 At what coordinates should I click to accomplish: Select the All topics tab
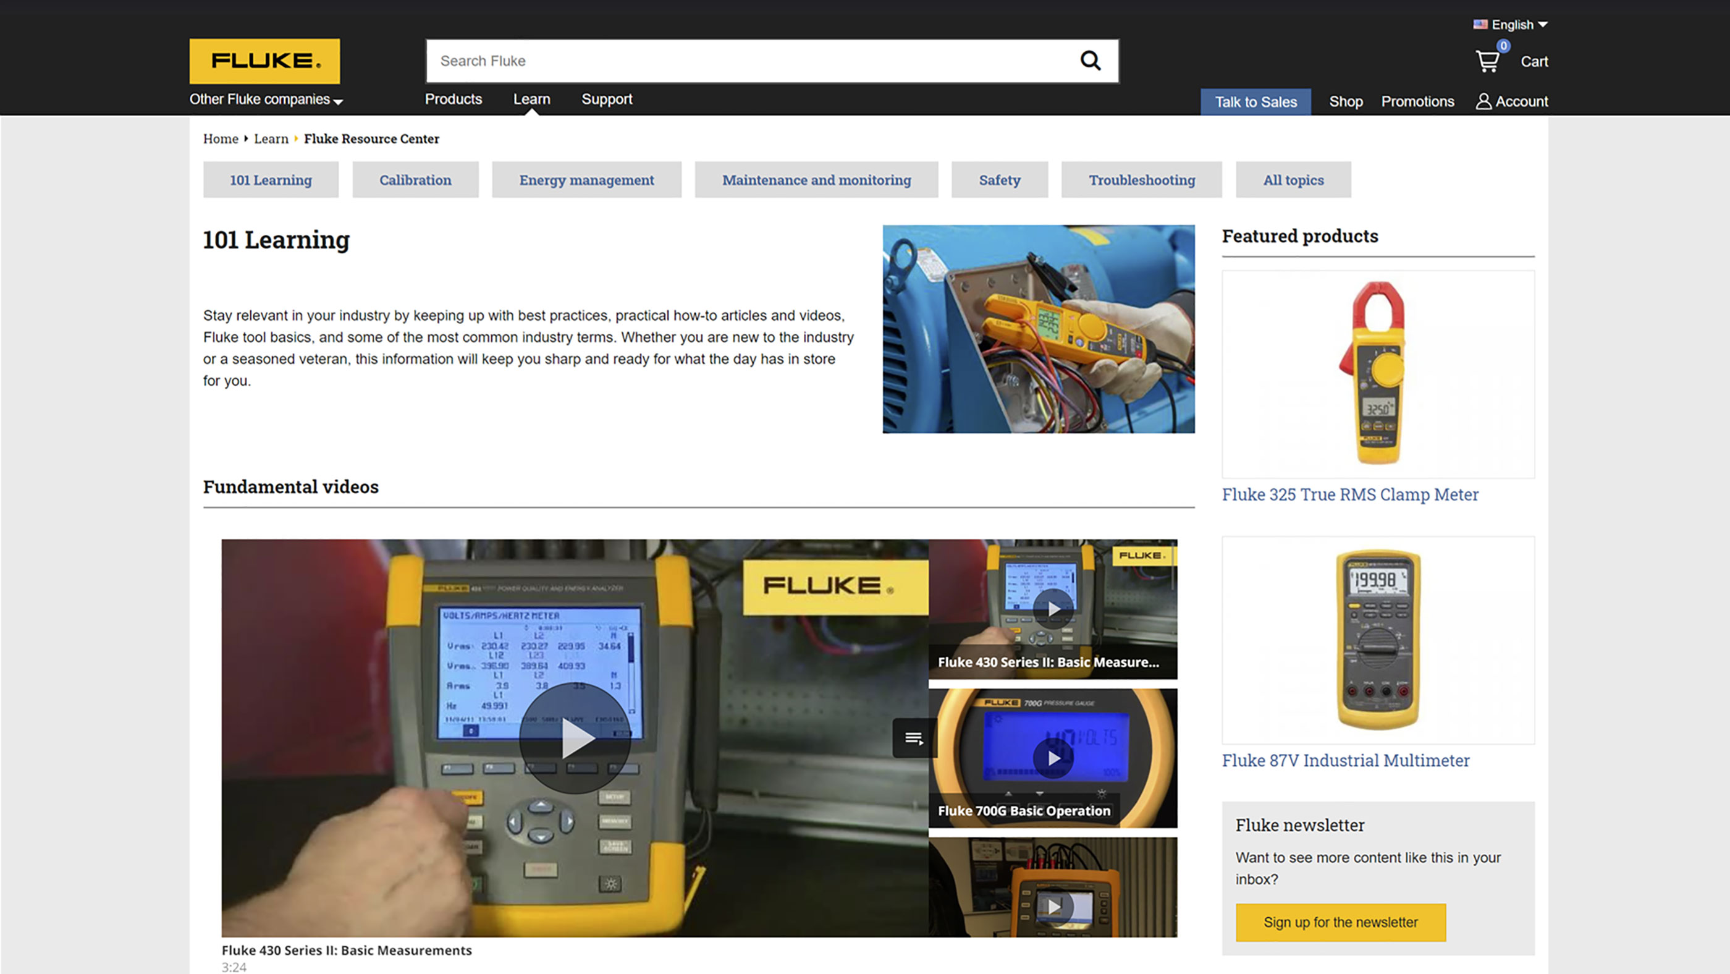(x=1293, y=179)
